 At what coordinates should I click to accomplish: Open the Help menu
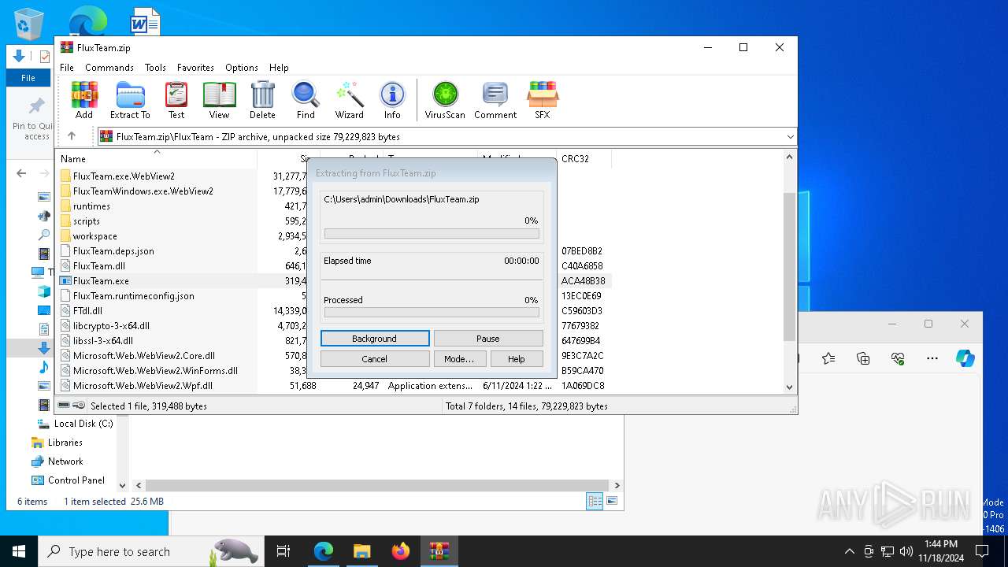click(x=279, y=68)
